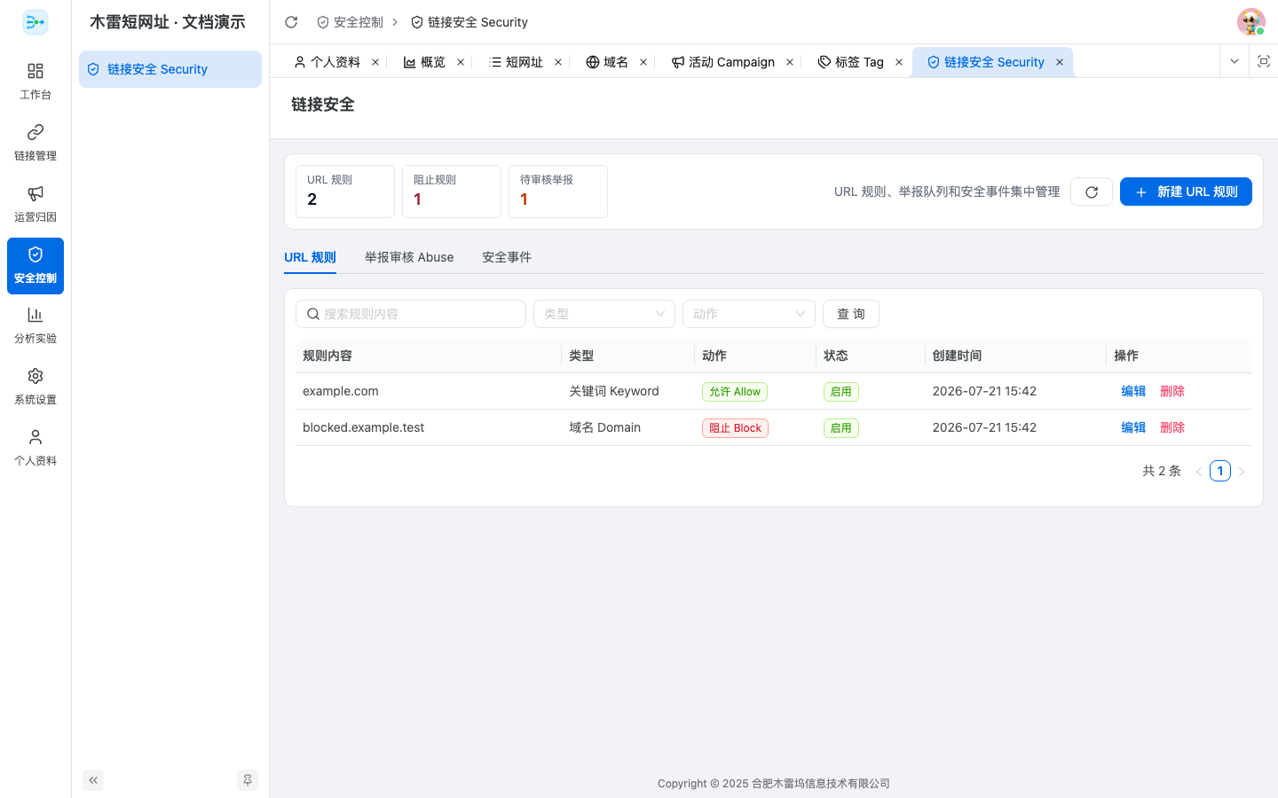1278x798 pixels.
Task: Click 安全控制 in breadcrumb
Action: tap(351, 22)
